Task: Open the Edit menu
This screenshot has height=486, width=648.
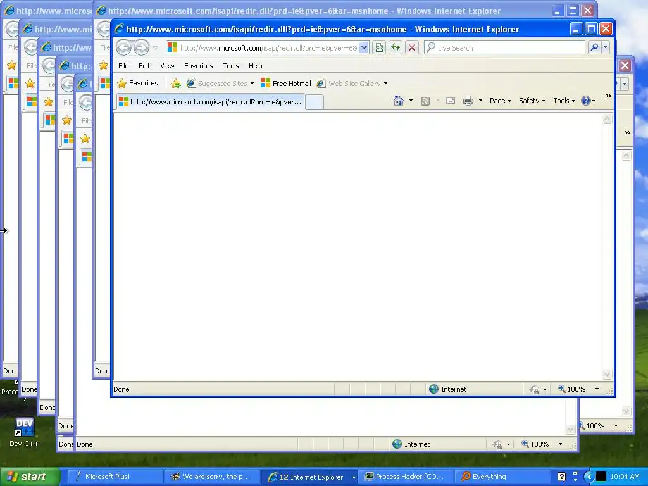Action: point(144,66)
